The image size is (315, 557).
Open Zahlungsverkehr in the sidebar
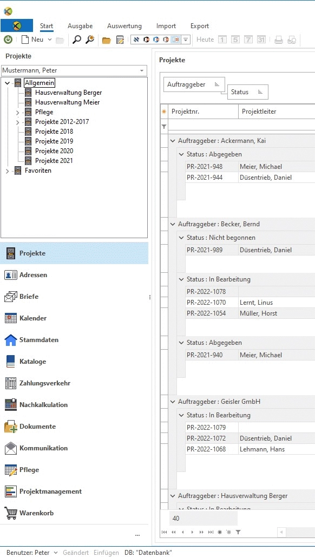(x=45, y=383)
